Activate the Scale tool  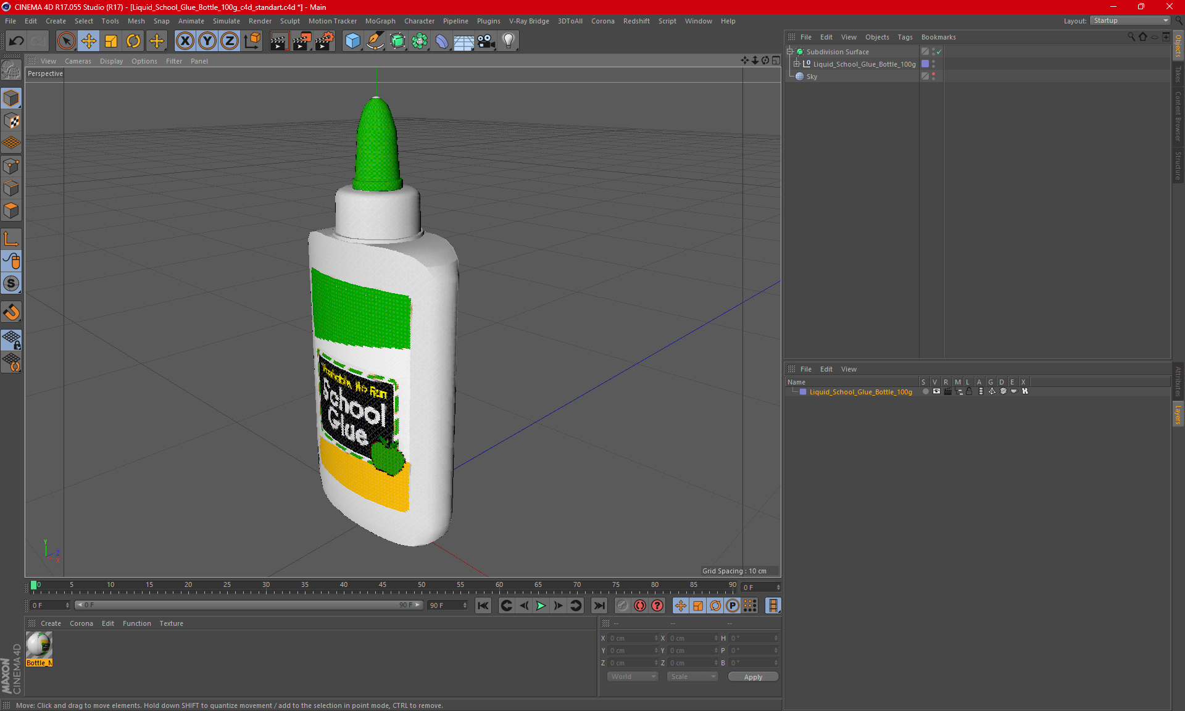click(x=111, y=41)
